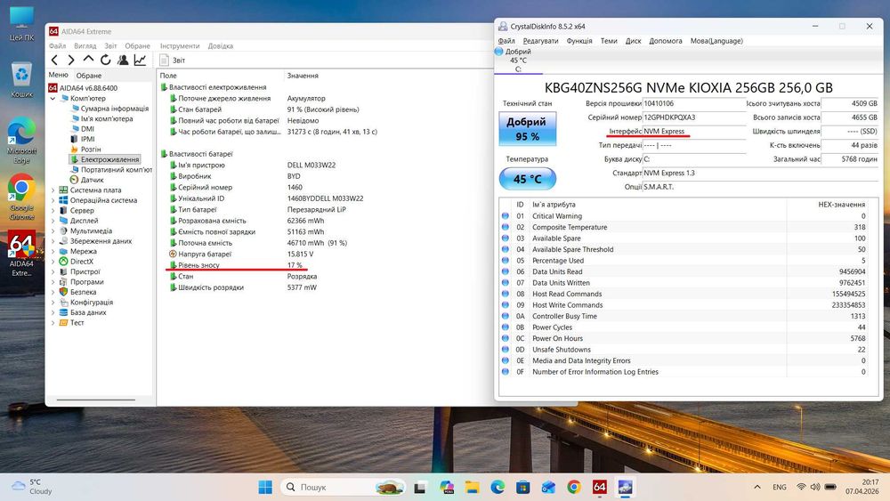Open the Довідка menu in AIDA64
The image size is (890, 501).
click(220, 46)
